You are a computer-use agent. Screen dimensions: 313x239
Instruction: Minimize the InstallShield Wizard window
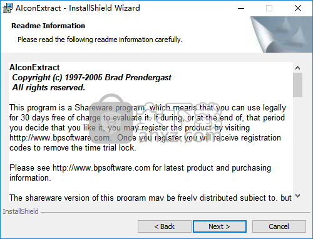241,8
